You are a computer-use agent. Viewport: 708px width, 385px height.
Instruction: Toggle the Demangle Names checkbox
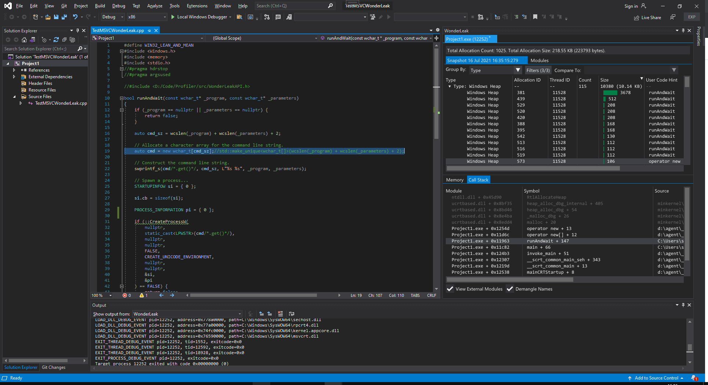pyautogui.click(x=510, y=289)
